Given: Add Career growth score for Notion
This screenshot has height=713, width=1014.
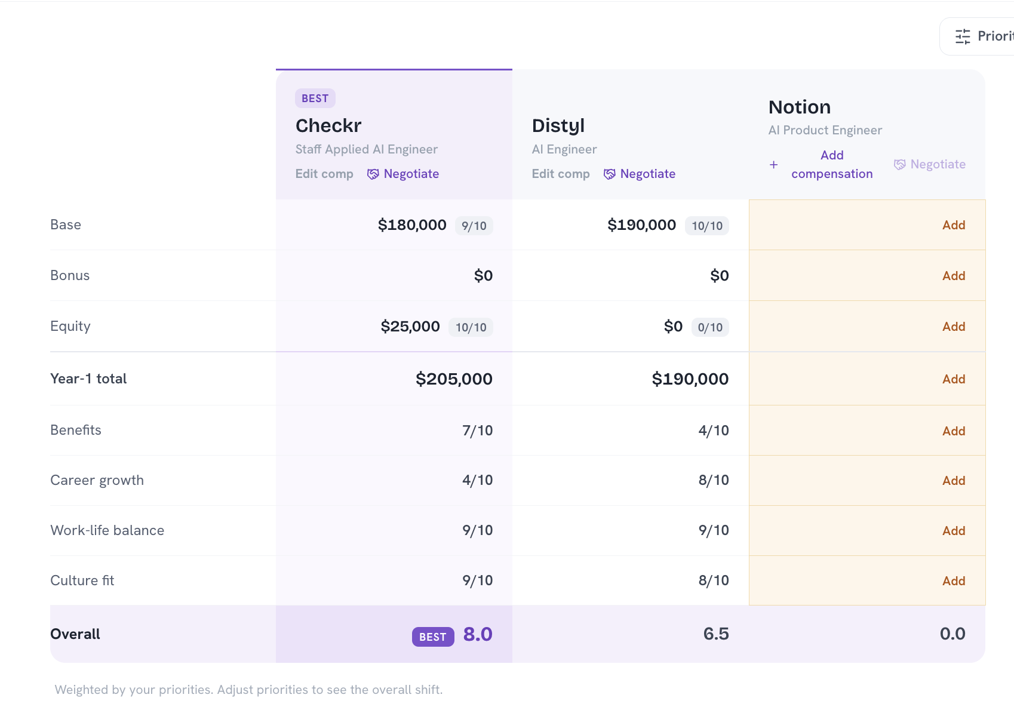Looking at the screenshot, I should pos(954,481).
